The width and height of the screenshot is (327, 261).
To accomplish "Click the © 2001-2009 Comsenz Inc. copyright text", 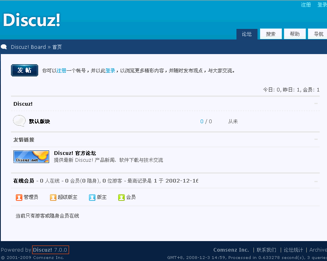I will click(32, 258).
